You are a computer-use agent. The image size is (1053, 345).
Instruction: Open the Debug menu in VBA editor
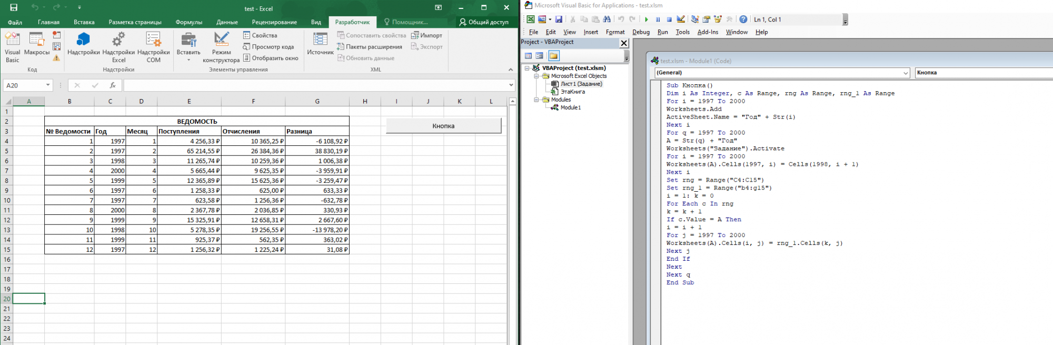pos(641,32)
